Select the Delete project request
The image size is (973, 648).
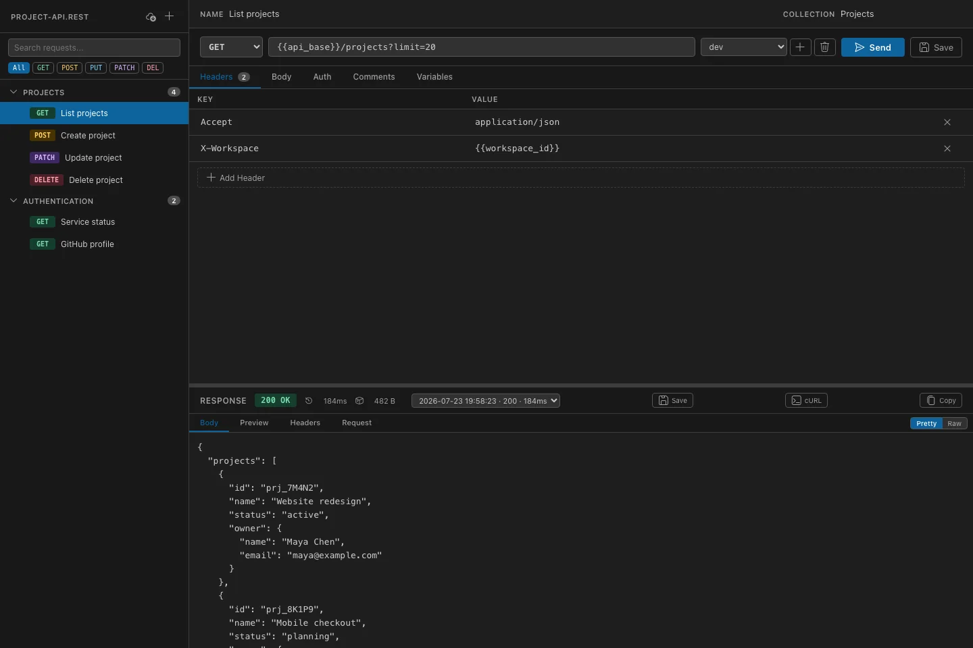tap(94, 180)
